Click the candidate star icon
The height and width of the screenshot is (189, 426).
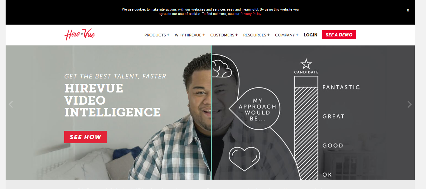(x=306, y=64)
